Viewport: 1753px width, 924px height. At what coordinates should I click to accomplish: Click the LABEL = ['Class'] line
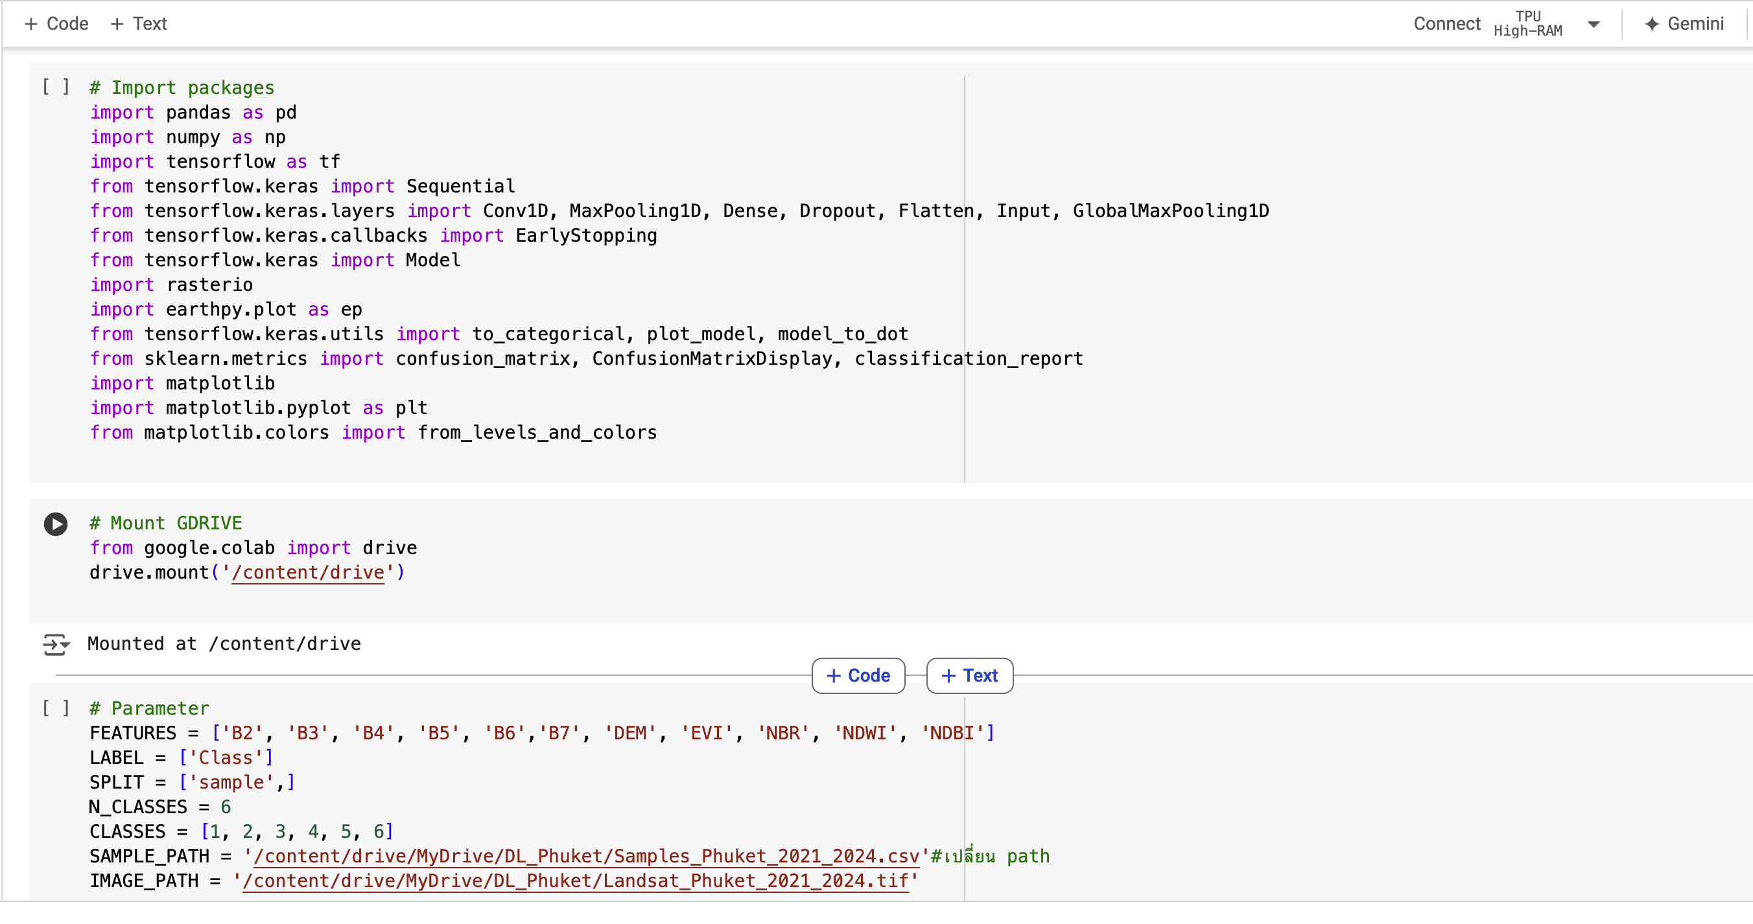coord(182,757)
